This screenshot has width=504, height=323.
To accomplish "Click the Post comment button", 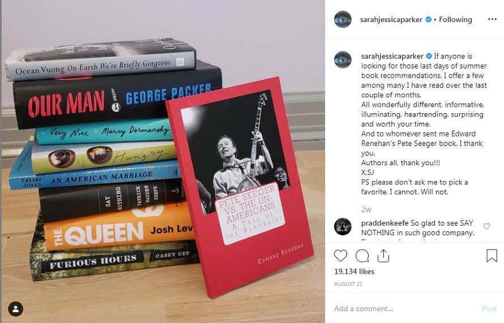I will pyautogui.click(x=489, y=308).
